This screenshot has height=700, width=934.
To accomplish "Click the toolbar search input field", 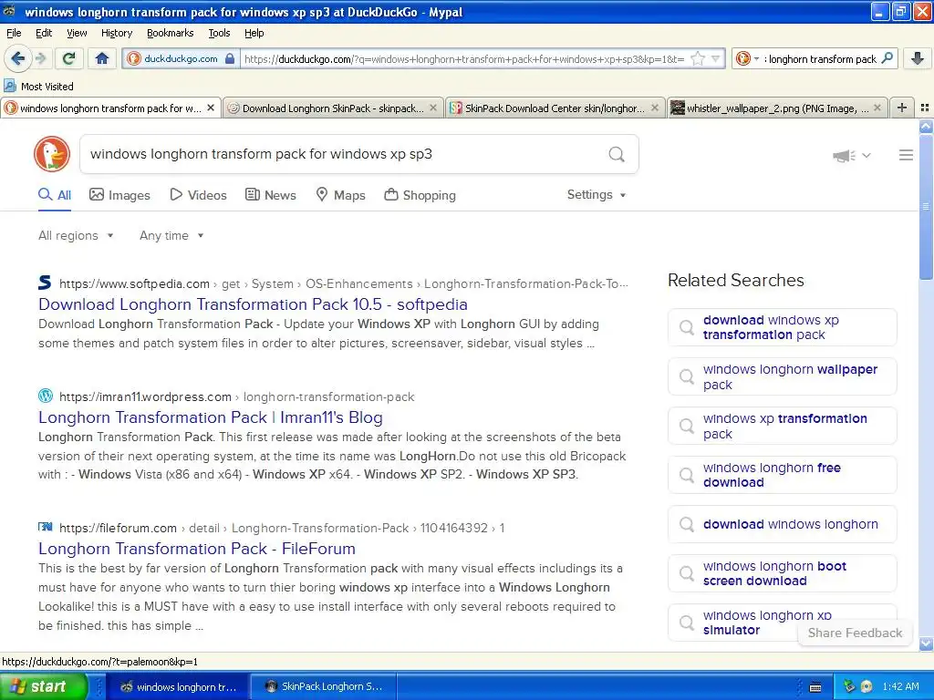I will click(822, 58).
